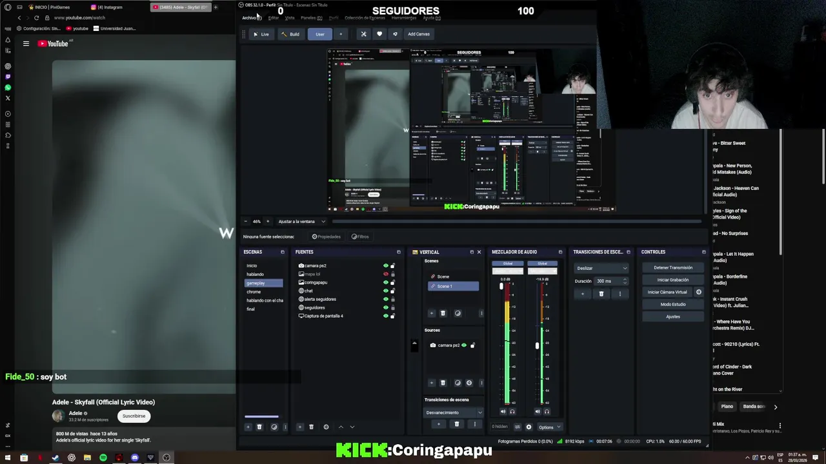Open scene filters icon in Escenas panel
This screenshot has width=826, height=464.
point(274,427)
